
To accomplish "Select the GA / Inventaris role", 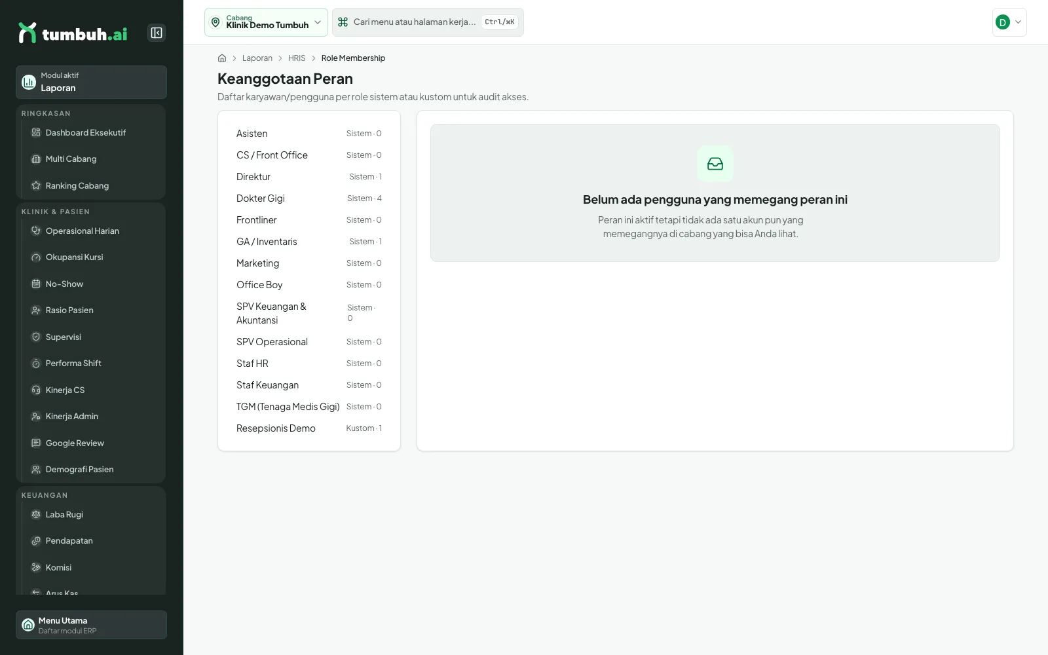I will (309, 242).
